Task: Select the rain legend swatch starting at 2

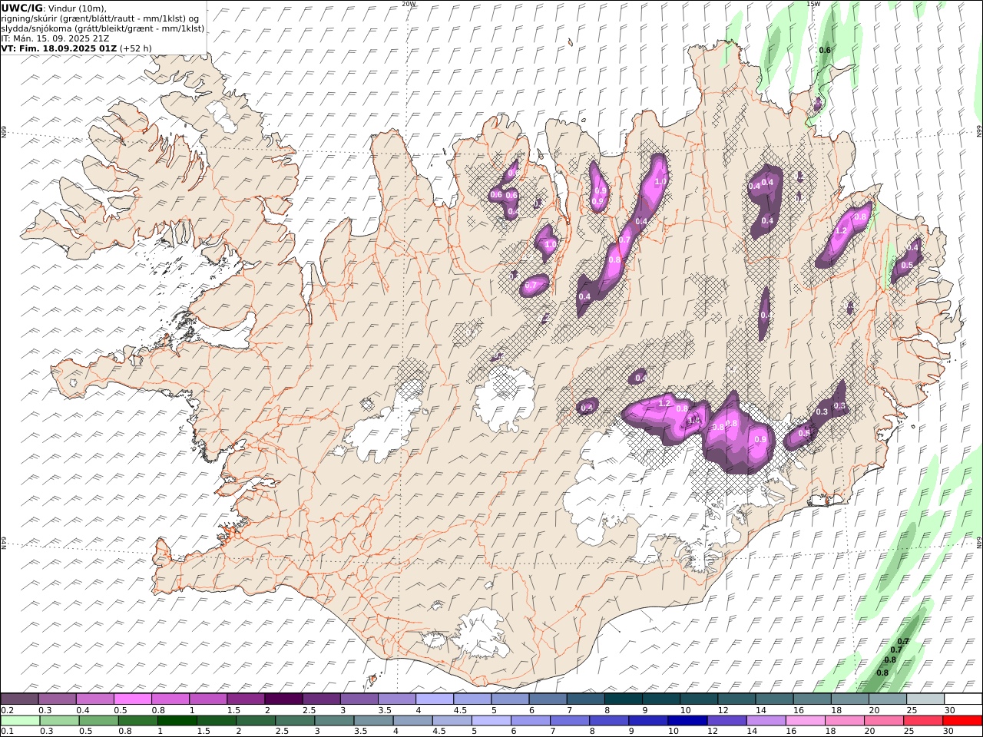Action: [x=256, y=721]
